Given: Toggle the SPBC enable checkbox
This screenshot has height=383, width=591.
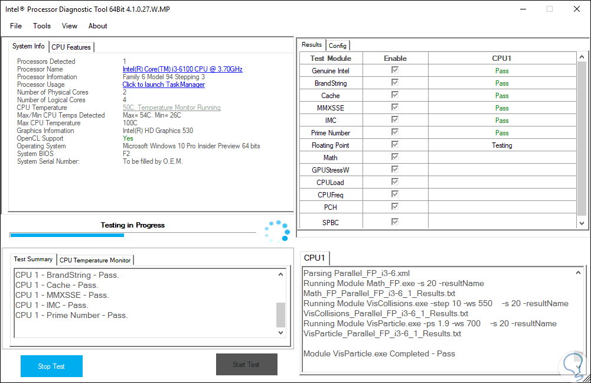Looking at the screenshot, I should pos(395,222).
